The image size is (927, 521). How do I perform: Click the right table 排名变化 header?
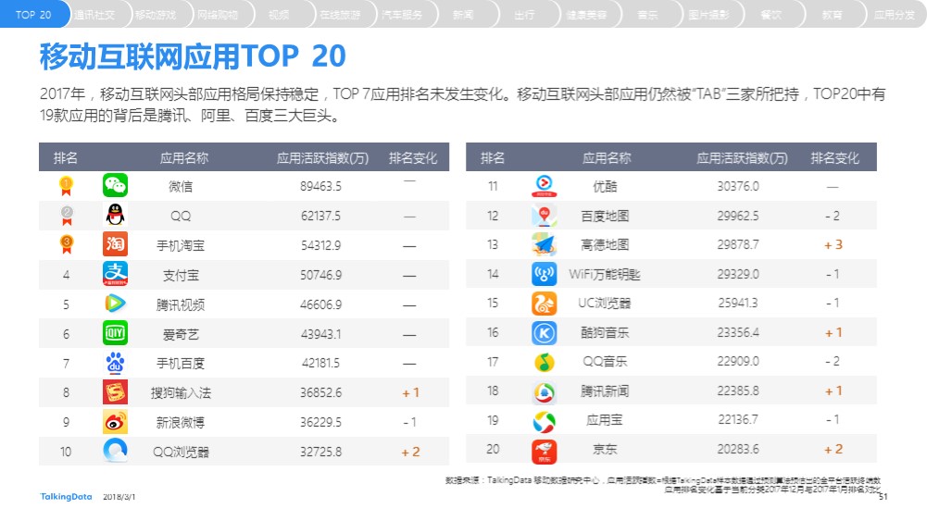(834, 157)
